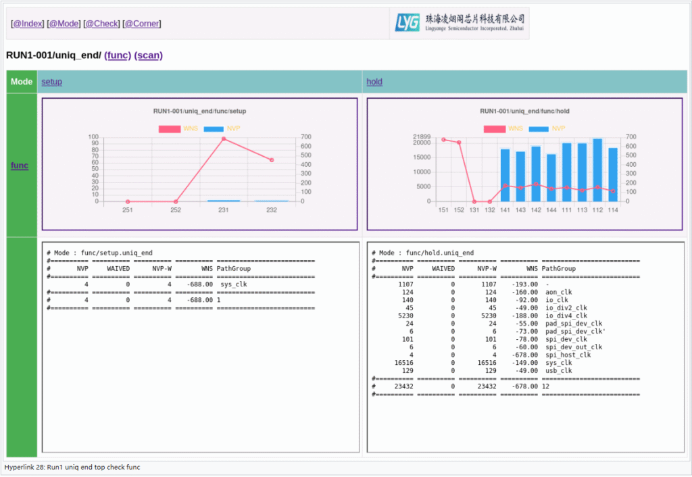Image resolution: width=692 pixels, height=477 pixels.
Task: Click the LYG company logo
Action: [x=460, y=23]
